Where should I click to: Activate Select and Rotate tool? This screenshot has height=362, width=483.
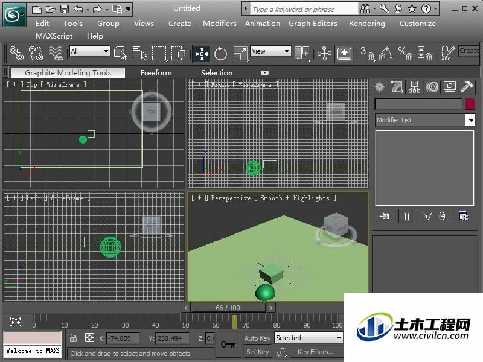pos(220,54)
